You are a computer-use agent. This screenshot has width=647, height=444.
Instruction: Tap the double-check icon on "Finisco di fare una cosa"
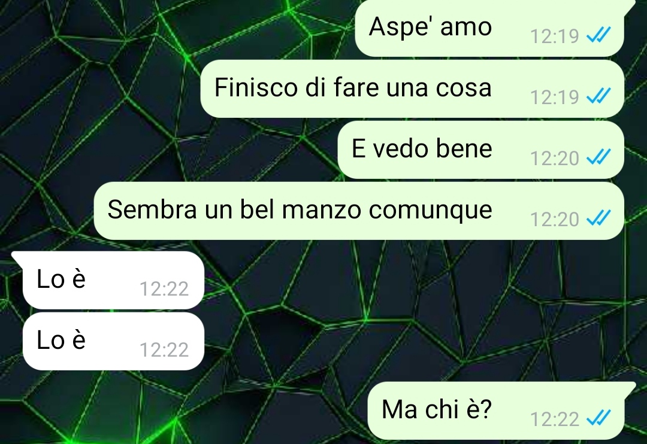(x=598, y=96)
